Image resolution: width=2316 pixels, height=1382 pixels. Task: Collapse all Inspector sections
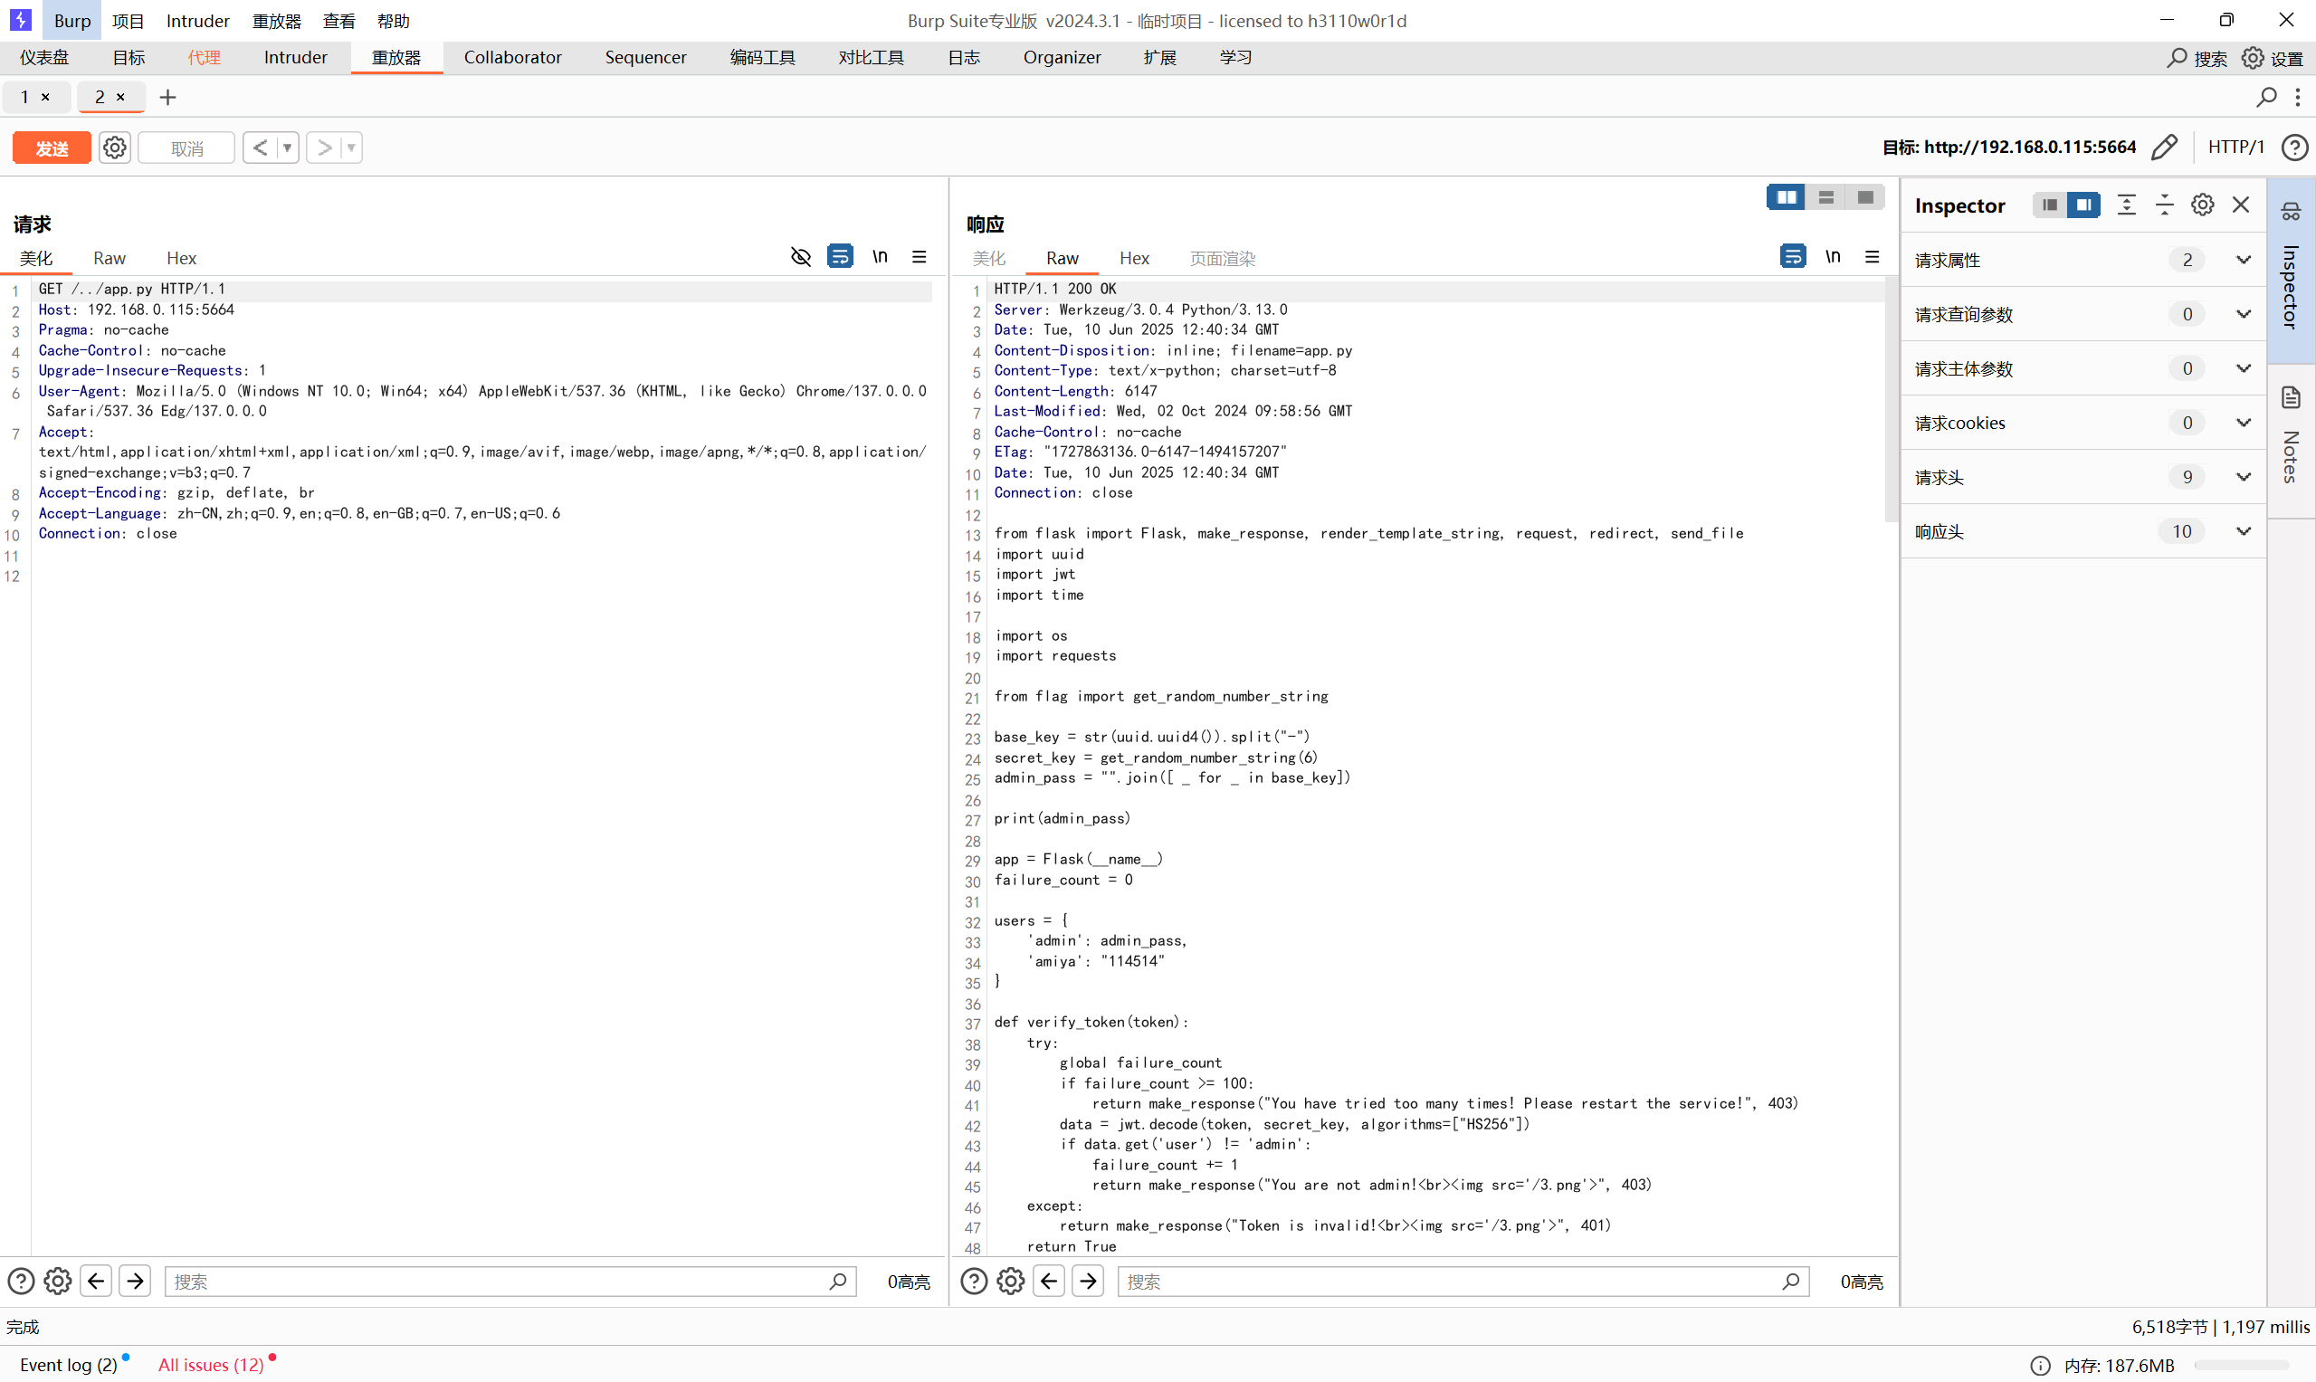[2164, 205]
